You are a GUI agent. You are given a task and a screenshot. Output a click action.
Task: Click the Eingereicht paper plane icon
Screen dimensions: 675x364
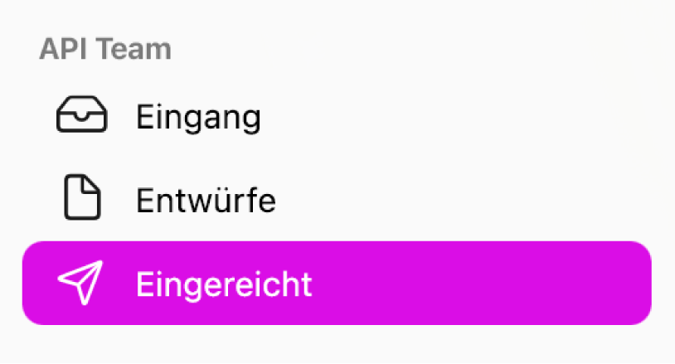coord(80,284)
